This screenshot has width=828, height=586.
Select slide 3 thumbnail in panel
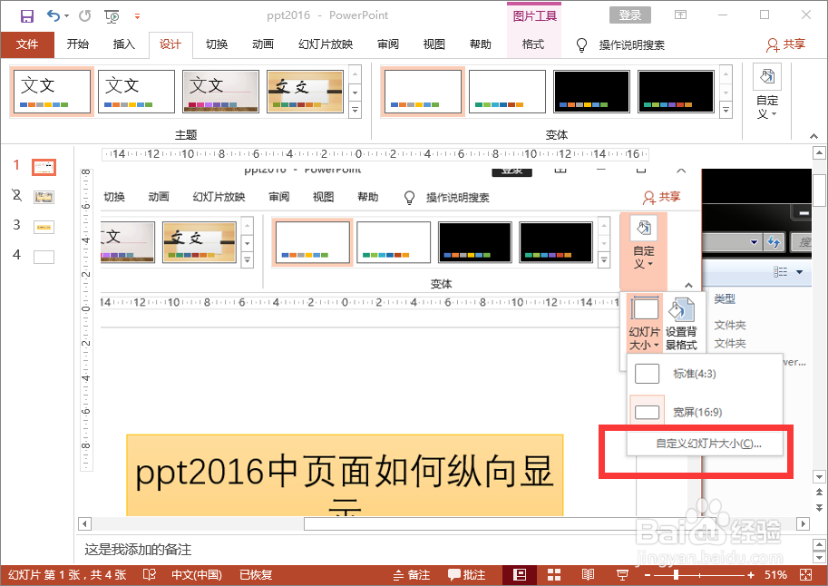pyautogui.click(x=44, y=227)
